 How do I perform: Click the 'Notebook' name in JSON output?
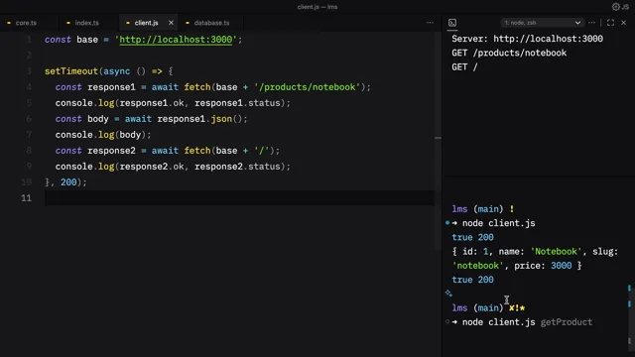point(556,252)
